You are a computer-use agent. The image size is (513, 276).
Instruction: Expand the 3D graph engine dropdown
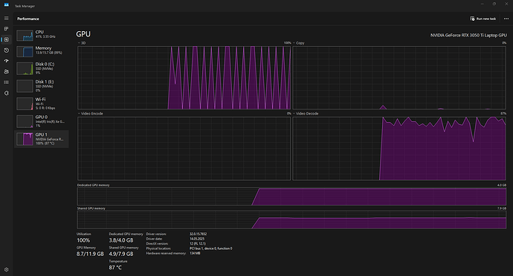[x=82, y=43]
